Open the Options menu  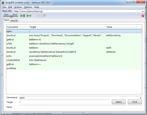click(x=28, y=7)
